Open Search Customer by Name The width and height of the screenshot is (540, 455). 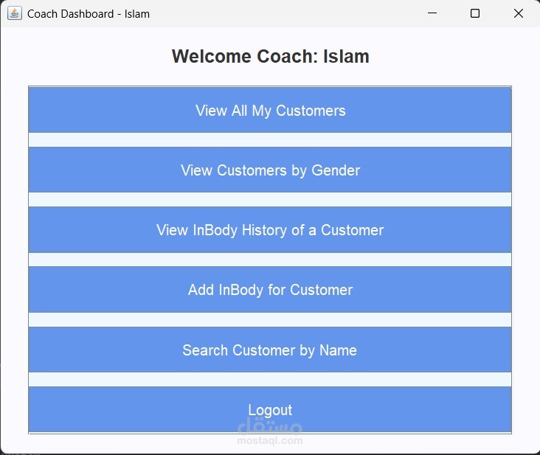coord(270,350)
